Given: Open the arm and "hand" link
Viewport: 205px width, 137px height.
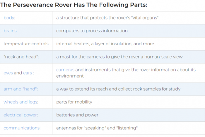Looking at the screenshot, I should pos(20,89).
